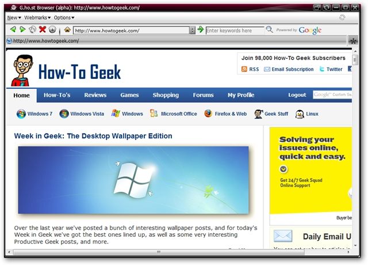368x265 pixels.
Task: Click the Windows Vista category link
Action: (87, 114)
